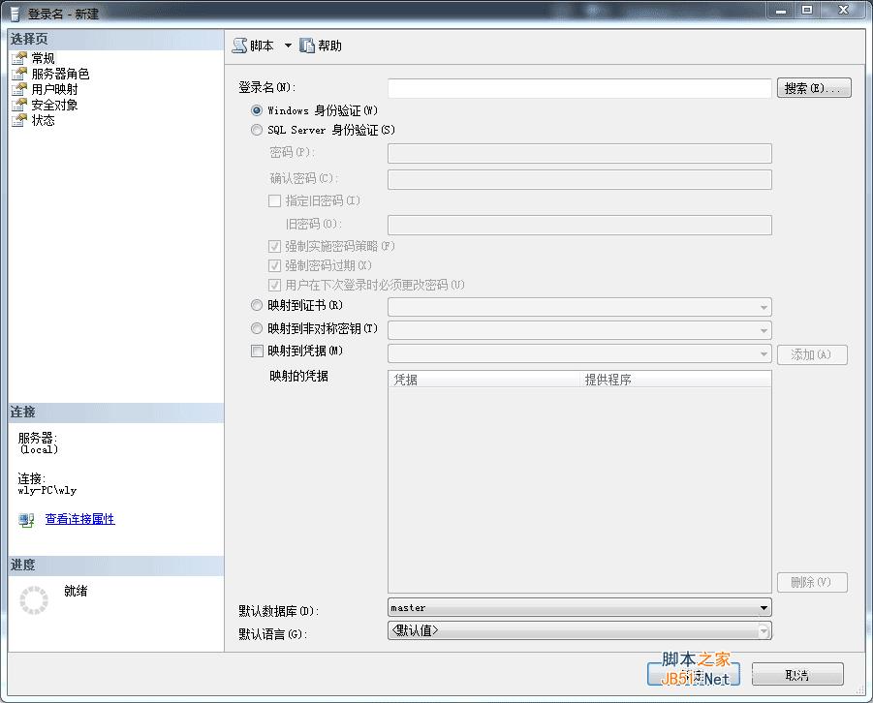Expand the 脚本 dropdown arrow
This screenshot has height=703, width=873.
(x=286, y=45)
